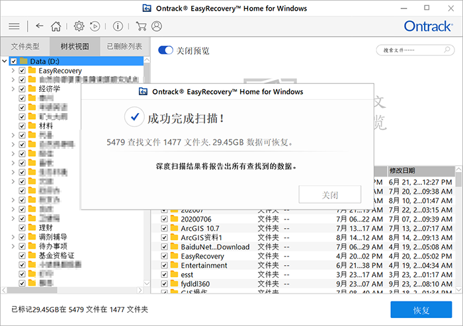This screenshot has width=463, height=326.
Task: Click the shopping cart icon
Action: pyautogui.click(x=141, y=26)
